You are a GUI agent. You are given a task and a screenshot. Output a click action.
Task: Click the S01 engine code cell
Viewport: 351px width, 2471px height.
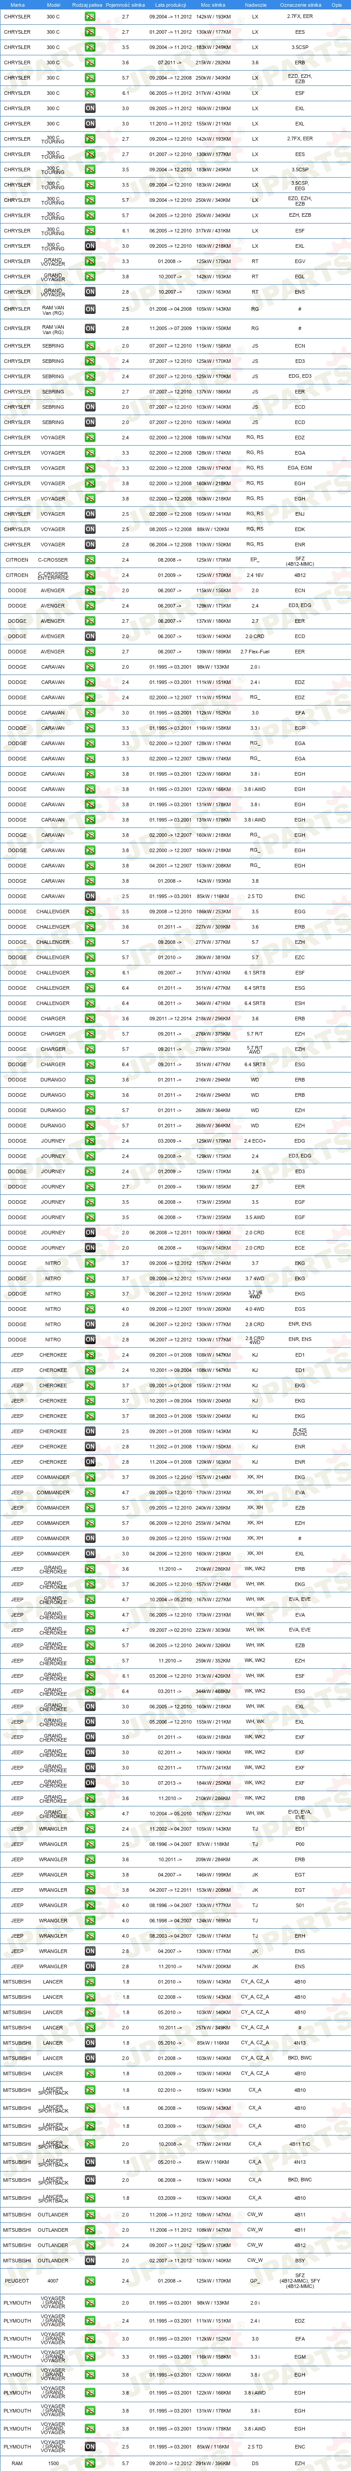(x=300, y=1905)
